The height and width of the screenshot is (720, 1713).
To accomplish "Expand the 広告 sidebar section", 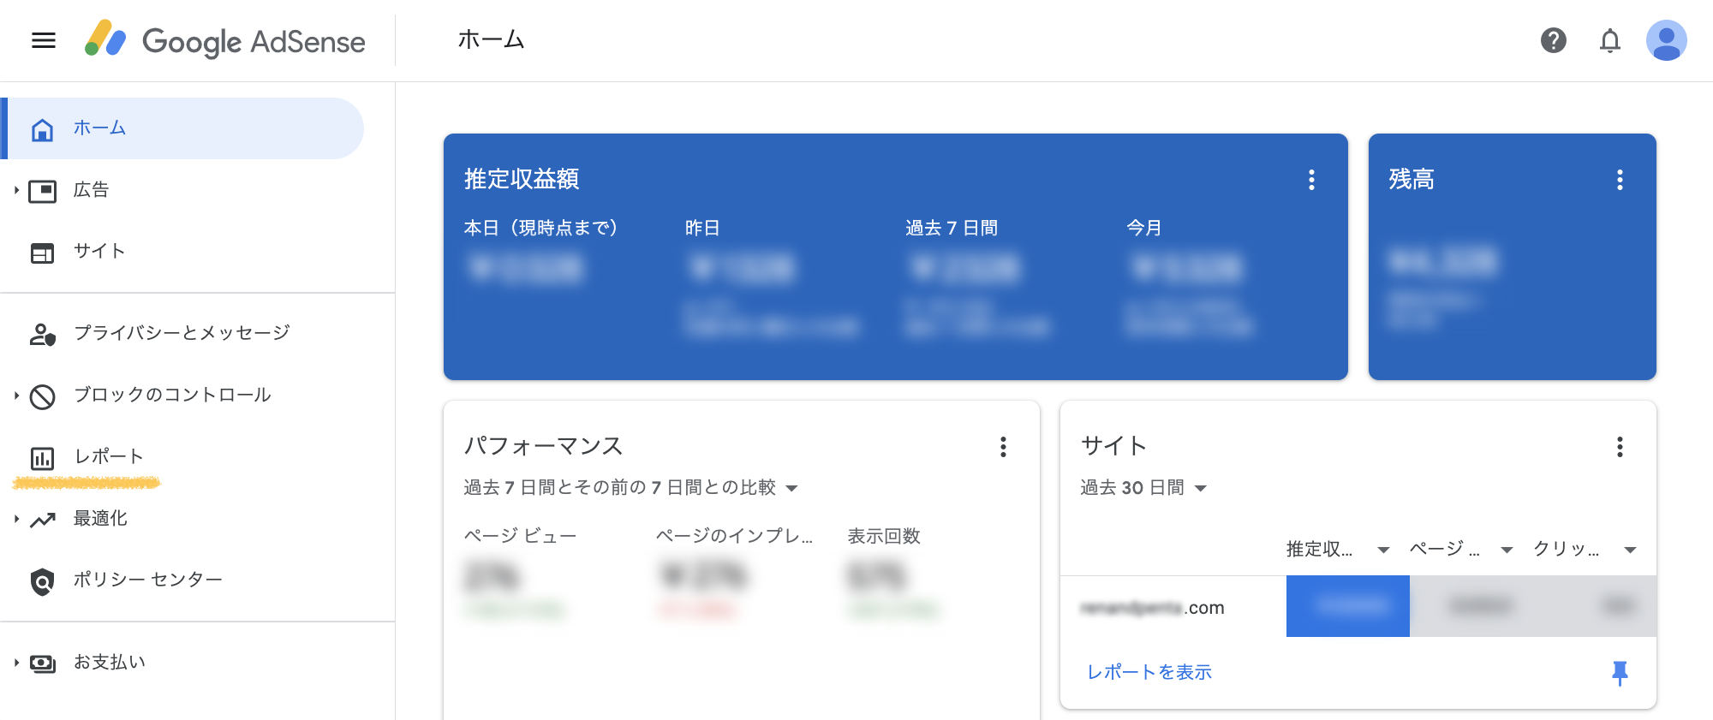I will 16,190.
